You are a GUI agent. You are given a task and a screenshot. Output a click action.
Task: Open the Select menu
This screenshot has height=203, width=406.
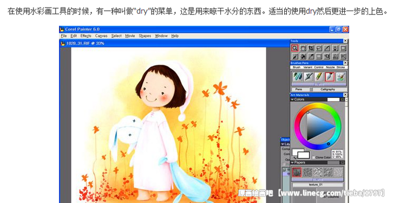point(116,36)
